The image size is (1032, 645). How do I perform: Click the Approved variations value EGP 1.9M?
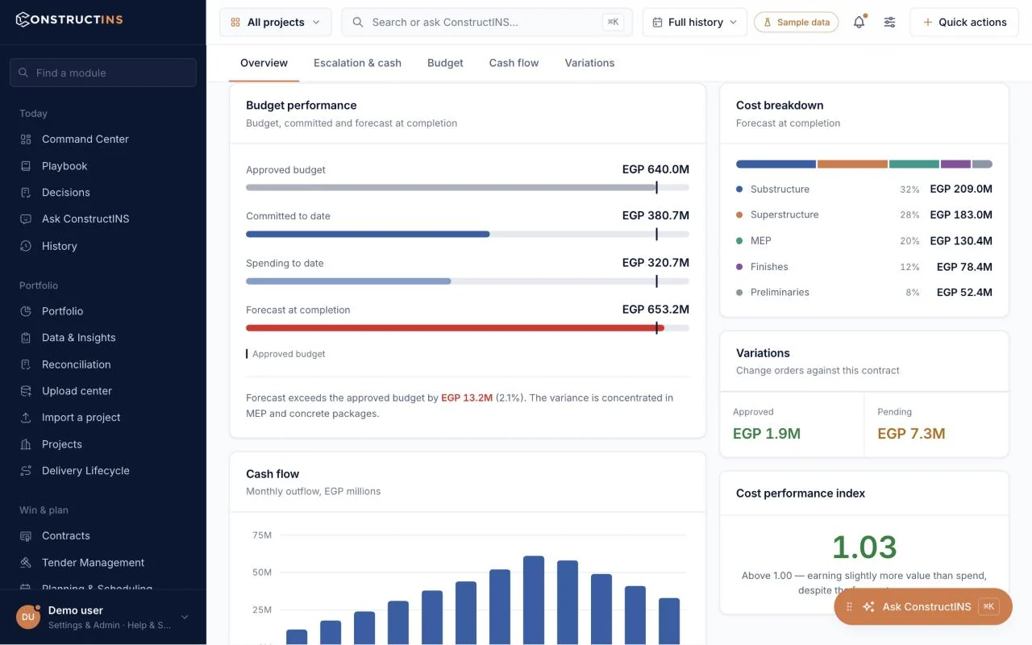click(x=767, y=434)
